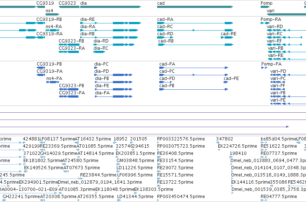Click protein cad-PE
This screenshot has width=306, height=202.
(231, 78)
